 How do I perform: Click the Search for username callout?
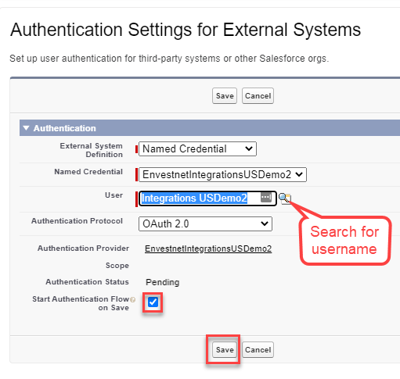point(345,241)
